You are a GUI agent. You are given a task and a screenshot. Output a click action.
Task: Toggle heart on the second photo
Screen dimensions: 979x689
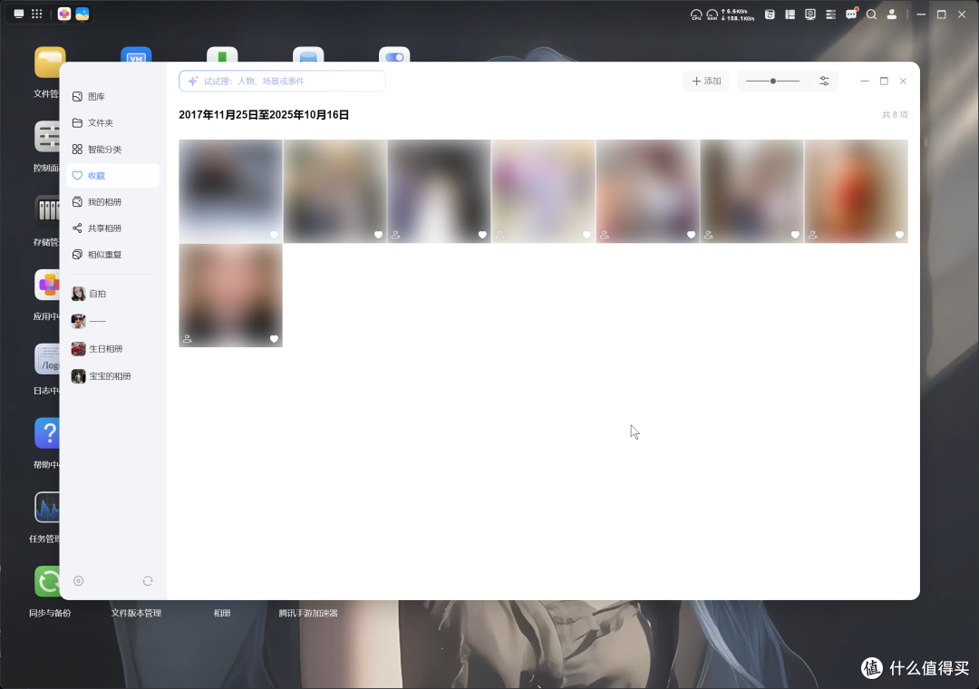pyautogui.click(x=378, y=234)
